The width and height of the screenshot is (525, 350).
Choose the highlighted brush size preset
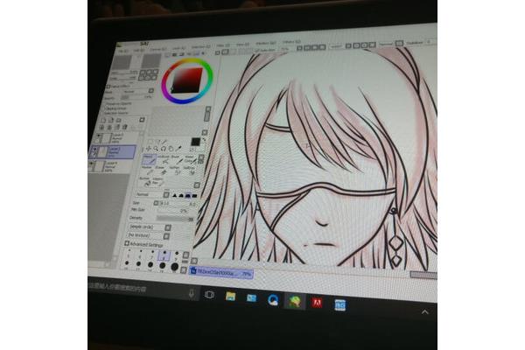coord(164,256)
